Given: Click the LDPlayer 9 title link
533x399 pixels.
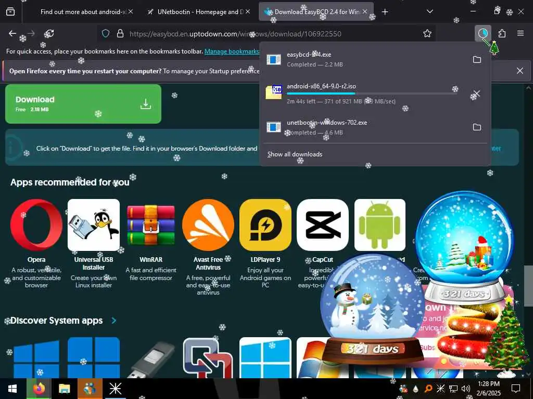Looking at the screenshot, I should (x=265, y=260).
